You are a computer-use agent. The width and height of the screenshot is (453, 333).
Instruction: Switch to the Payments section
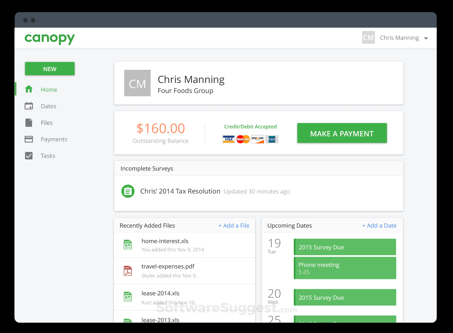[54, 139]
